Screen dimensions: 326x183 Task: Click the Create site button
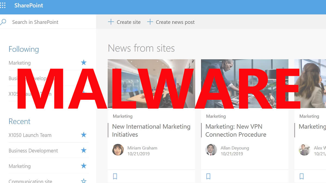(x=124, y=22)
